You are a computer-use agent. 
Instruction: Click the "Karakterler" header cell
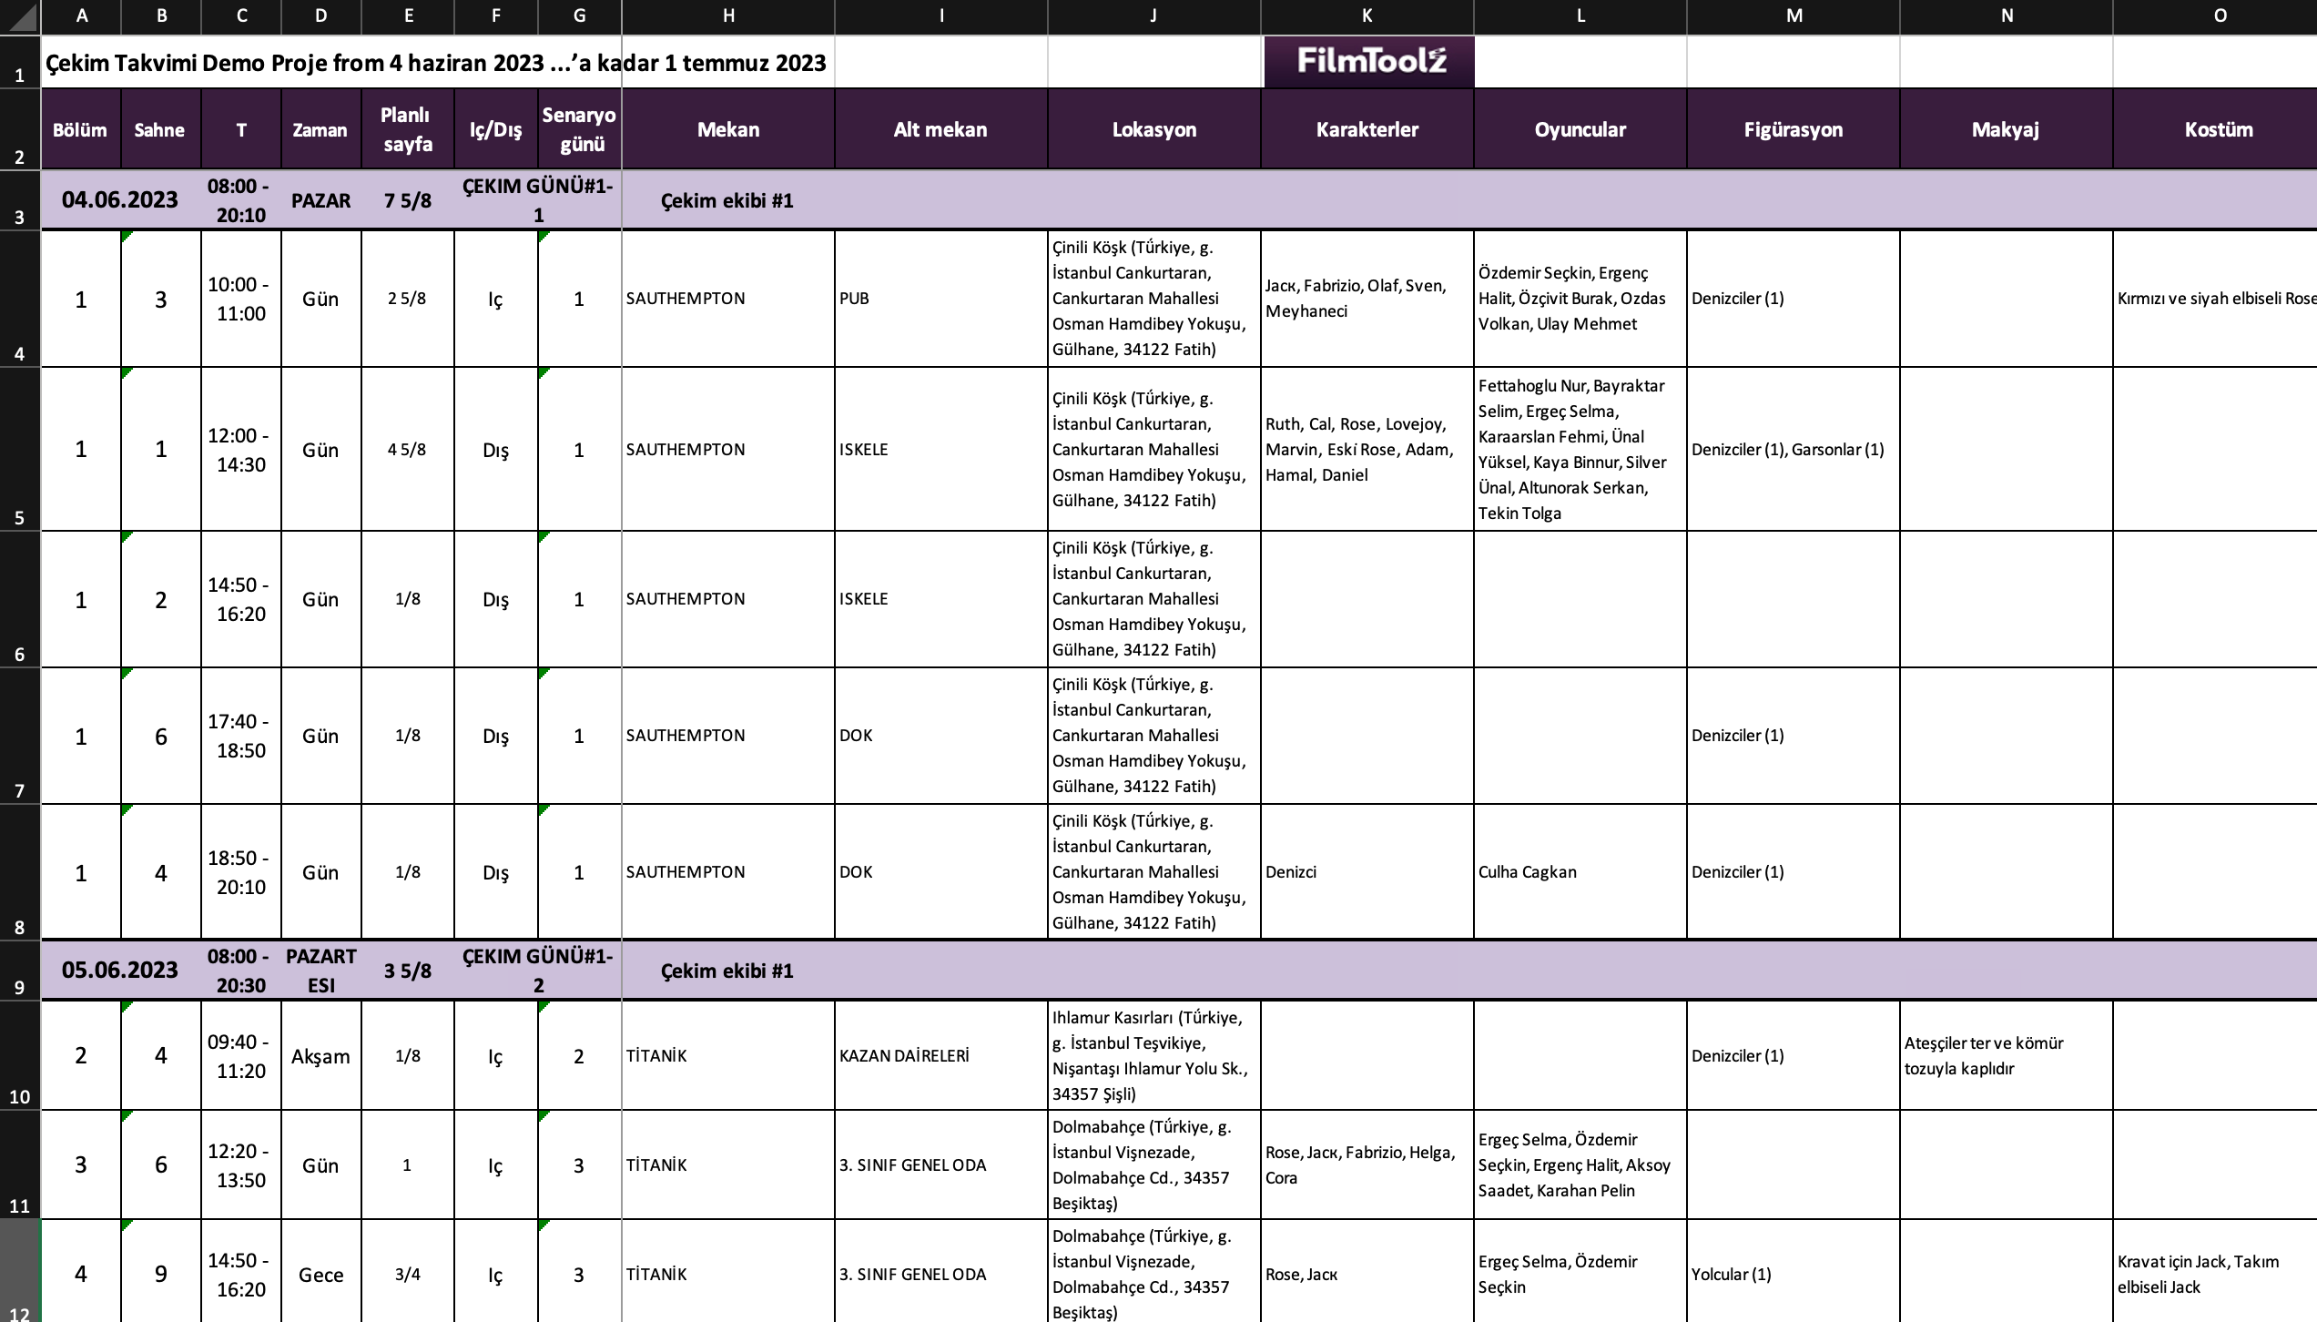coord(1367,129)
